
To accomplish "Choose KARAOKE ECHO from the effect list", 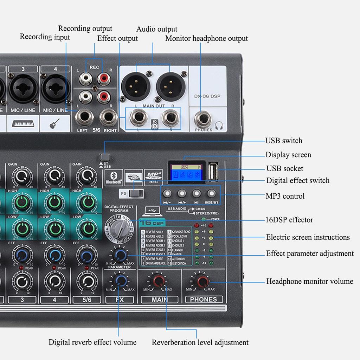I will point(182,232).
